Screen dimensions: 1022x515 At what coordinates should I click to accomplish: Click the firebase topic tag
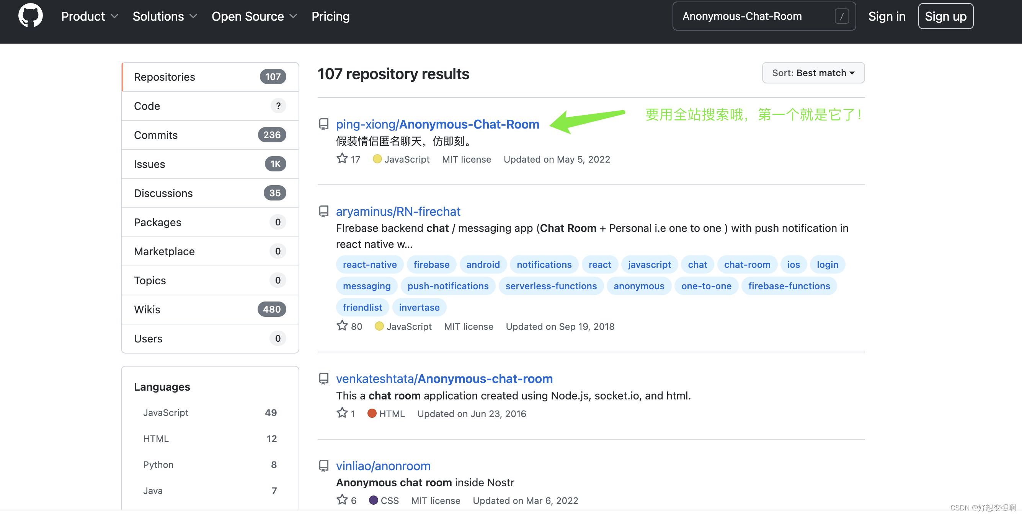431,264
